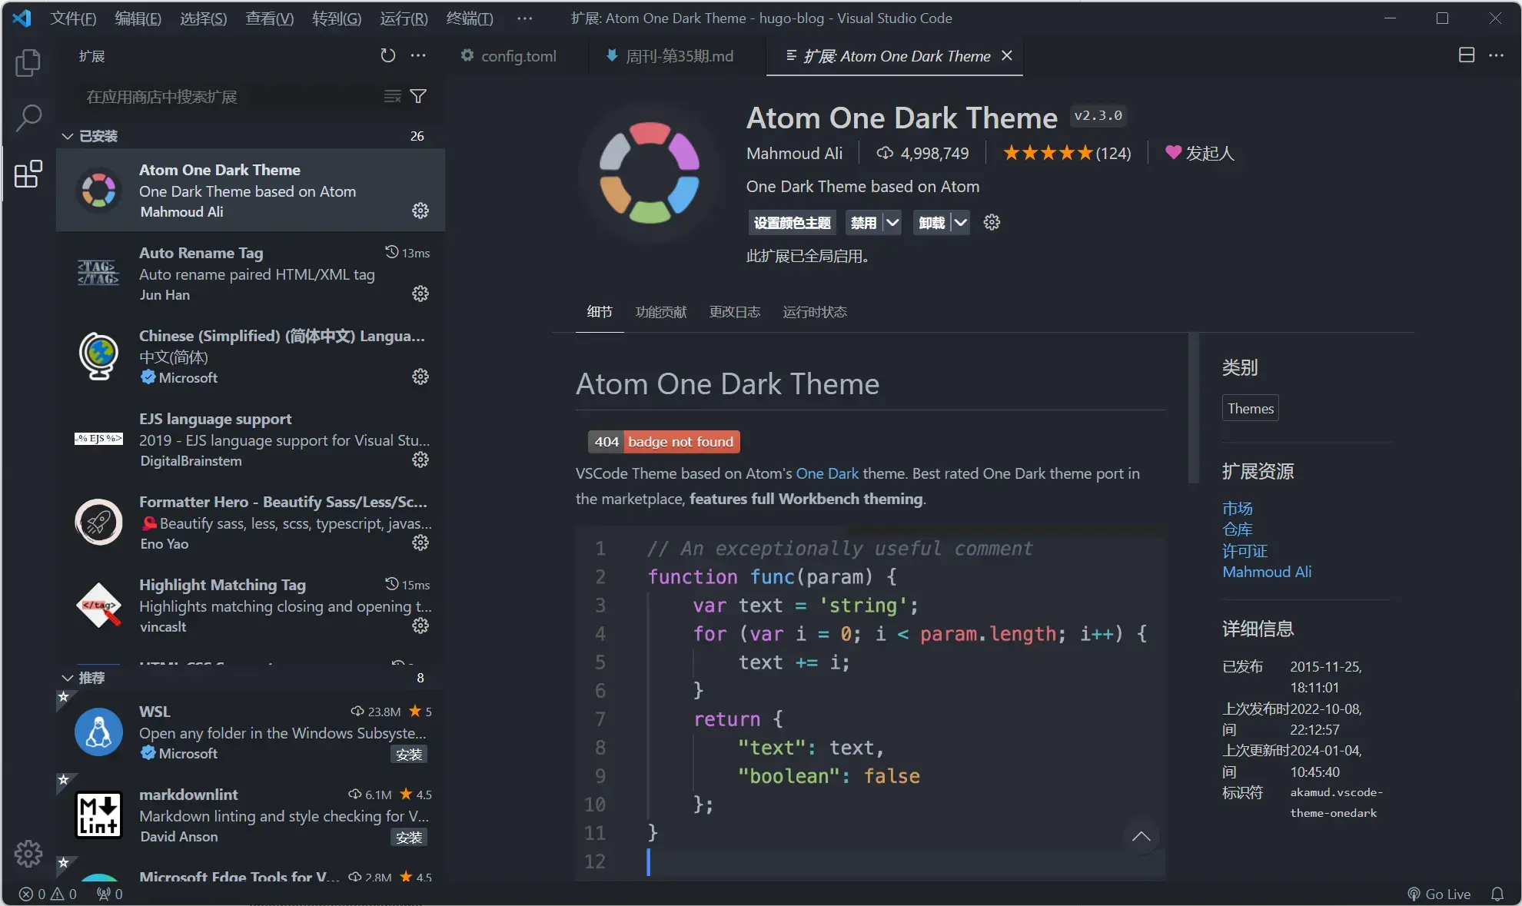Open the Extensions view in activity bar
This screenshot has height=906, width=1522.
coord(28,174)
